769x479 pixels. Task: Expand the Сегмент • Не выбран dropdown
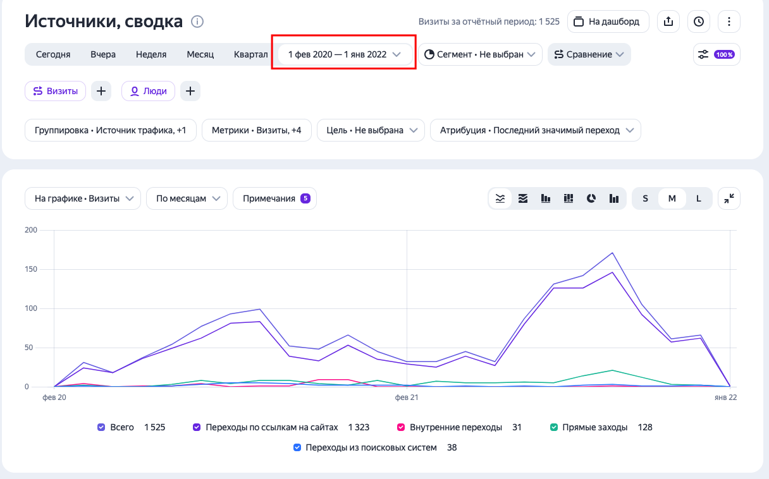coord(480,54)
